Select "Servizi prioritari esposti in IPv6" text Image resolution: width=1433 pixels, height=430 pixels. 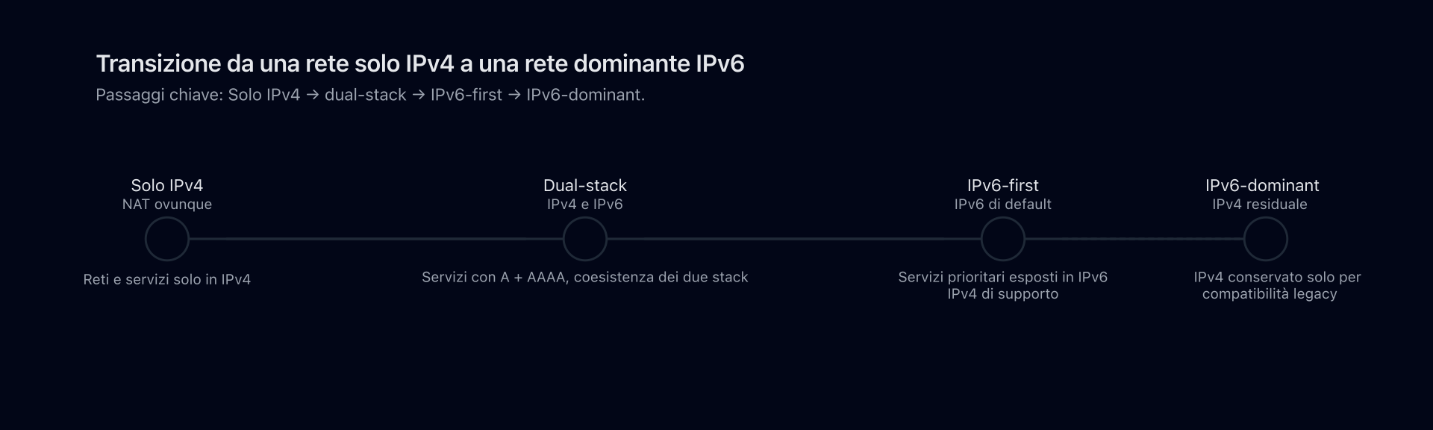(1003, 278)
